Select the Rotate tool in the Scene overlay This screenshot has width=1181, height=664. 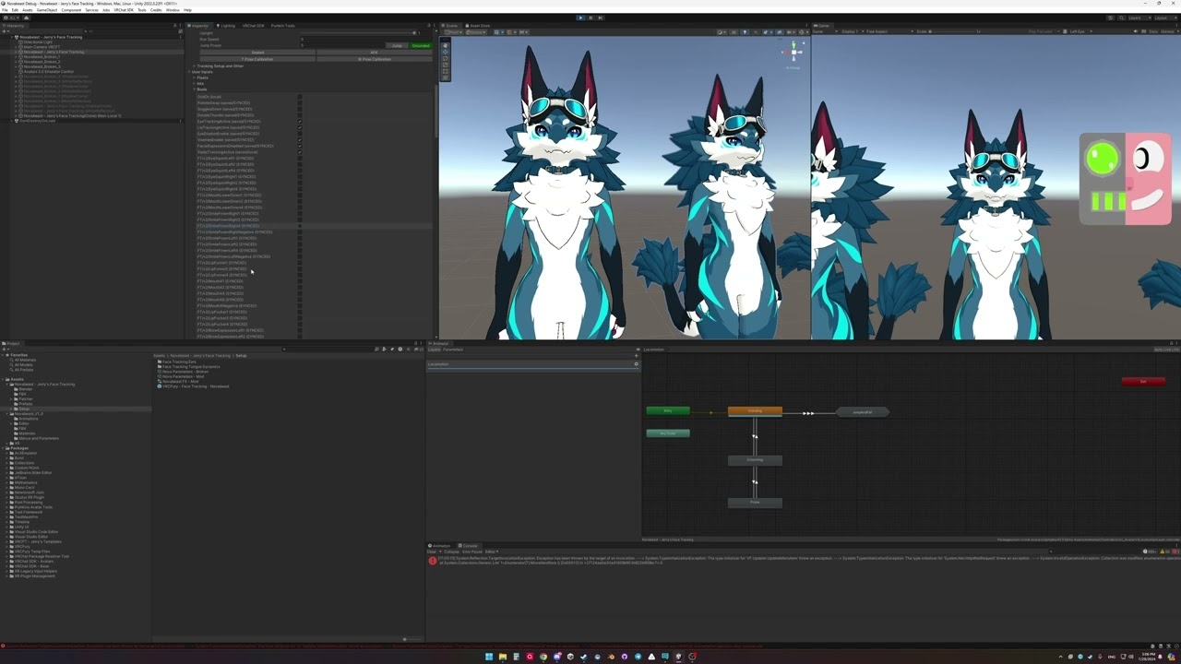click(445, 57)
